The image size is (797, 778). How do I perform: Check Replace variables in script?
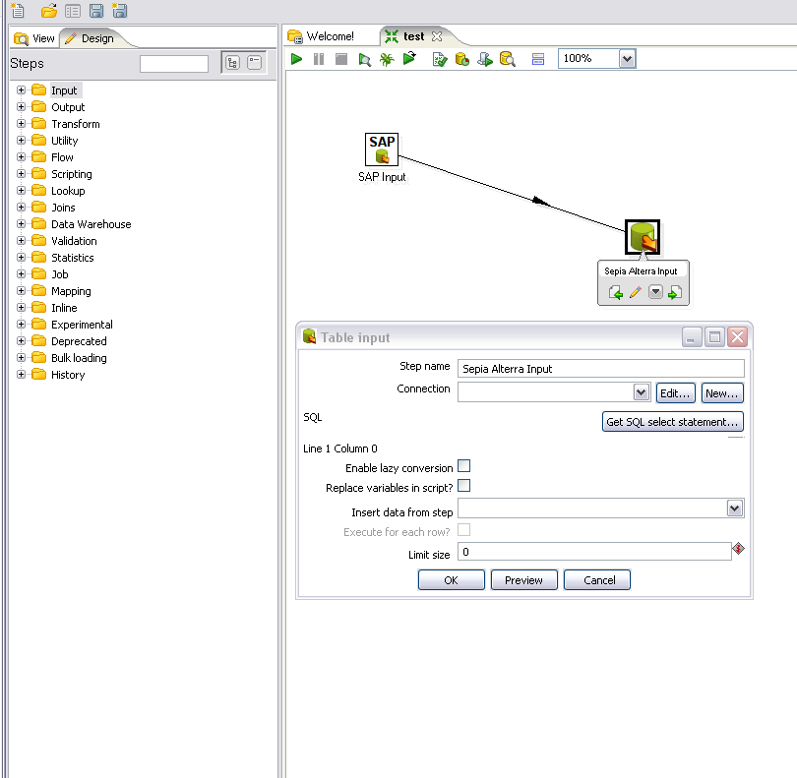(464, 486)
